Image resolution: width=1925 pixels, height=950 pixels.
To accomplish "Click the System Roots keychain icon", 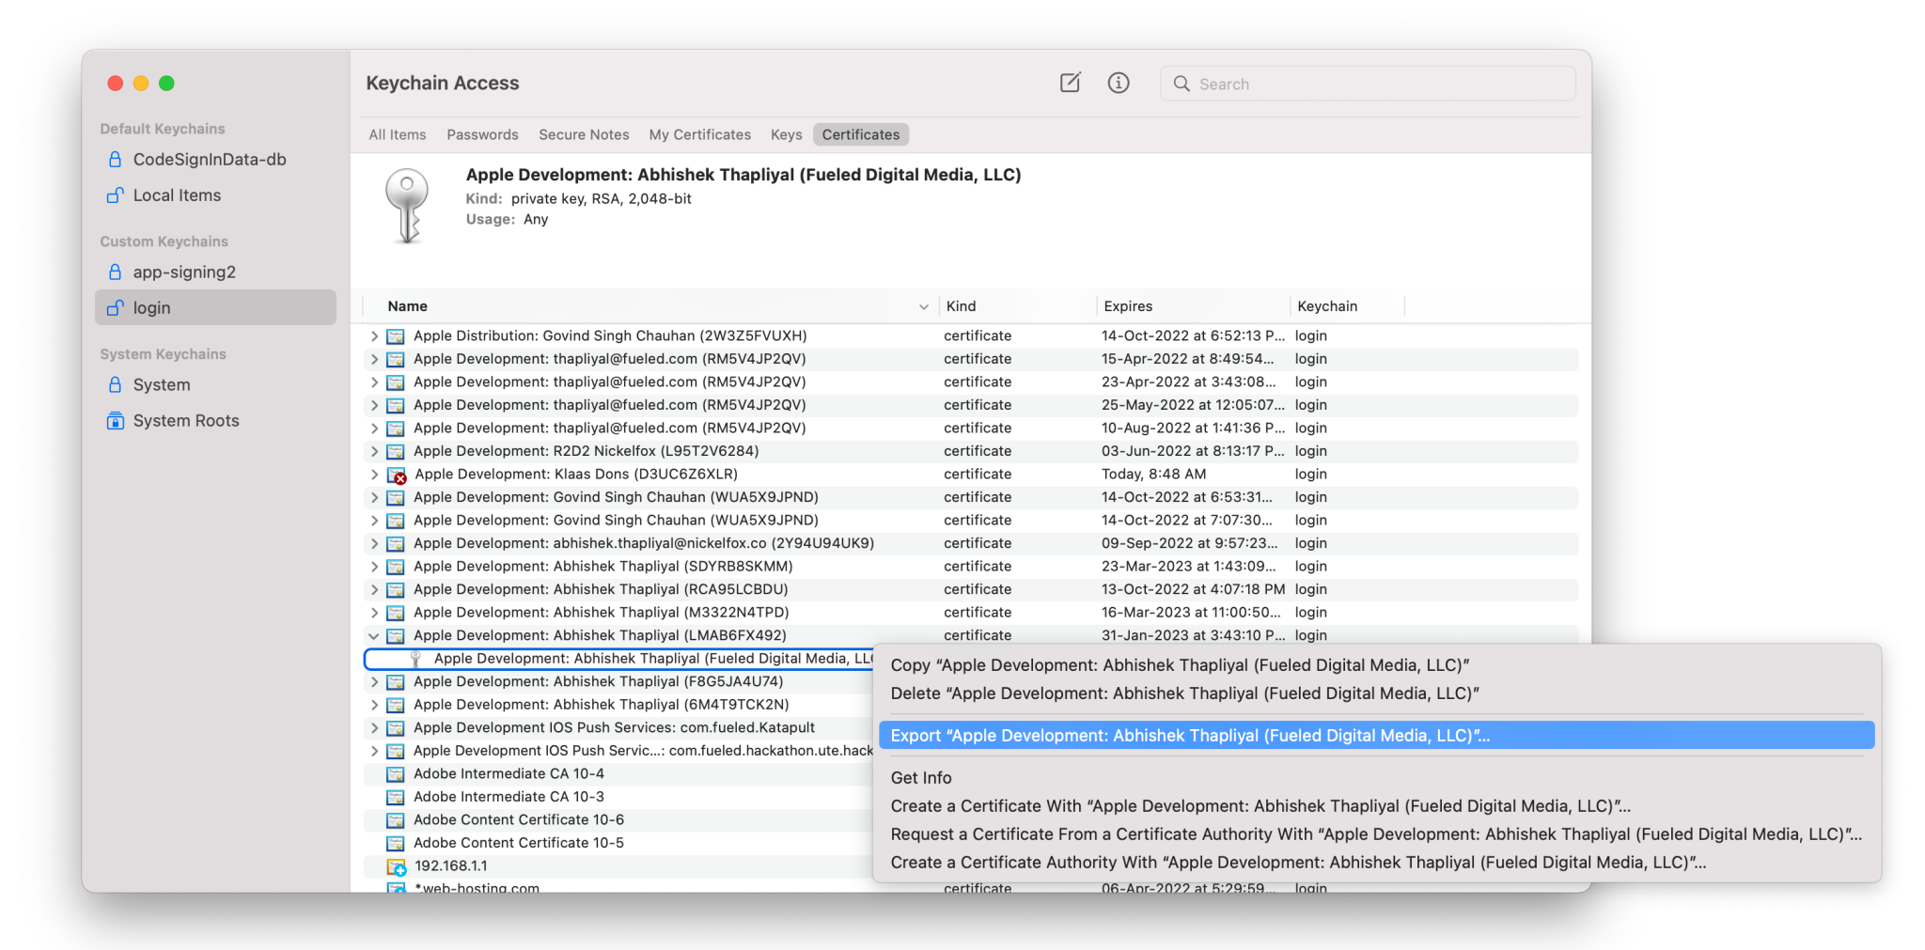I will pos(115,420).
